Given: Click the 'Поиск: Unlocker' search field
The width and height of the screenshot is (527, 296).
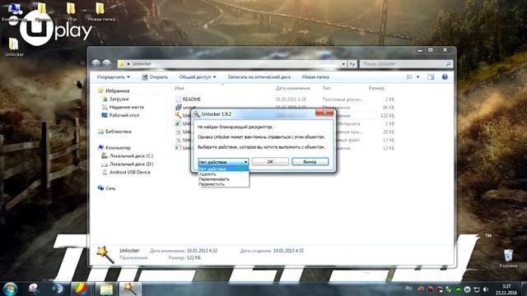Looking at the screenshot, I should 406,64.
